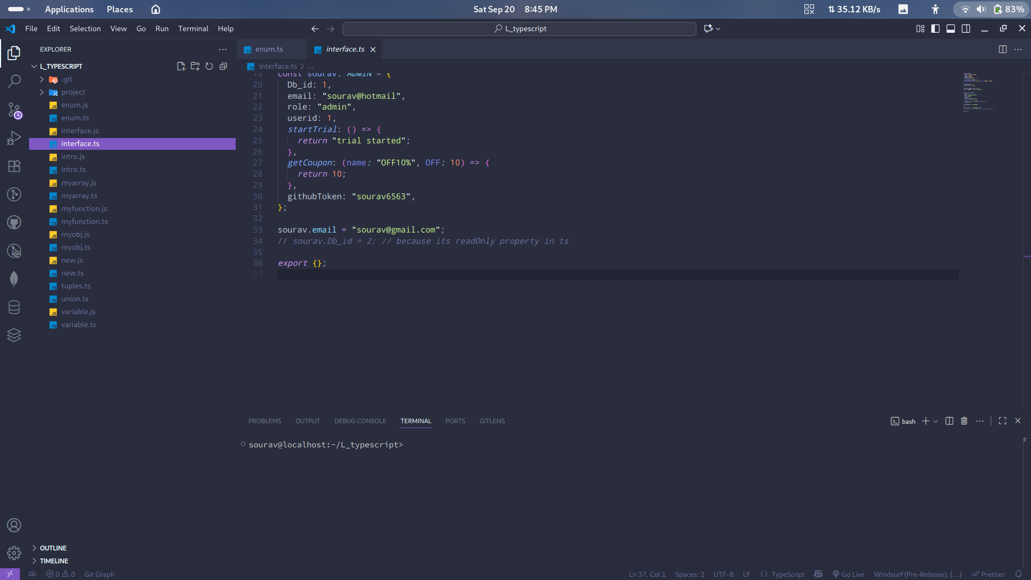Click Go Live in status bar
This screenshot has width=1031, height=580.
coord(848,574)
